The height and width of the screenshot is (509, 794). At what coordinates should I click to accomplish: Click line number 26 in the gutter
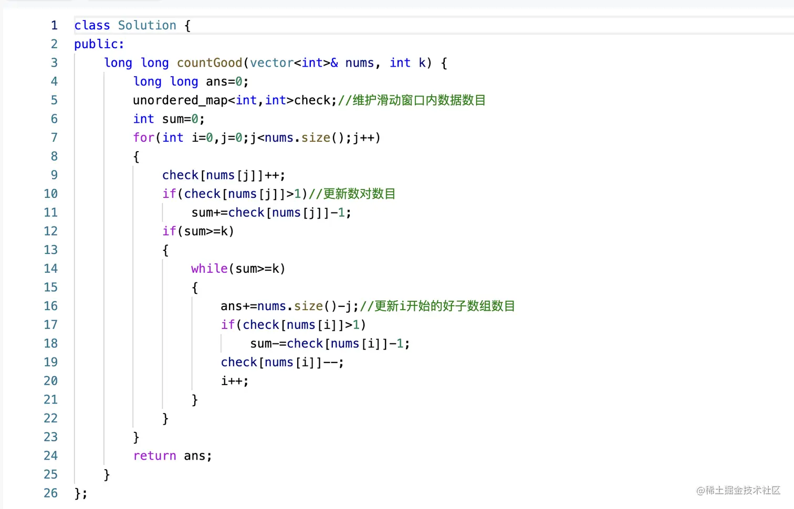click(x=51, y=493)
